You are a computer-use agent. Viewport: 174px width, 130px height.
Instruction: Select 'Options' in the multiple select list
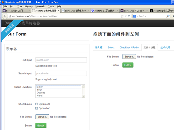[59, 93]
